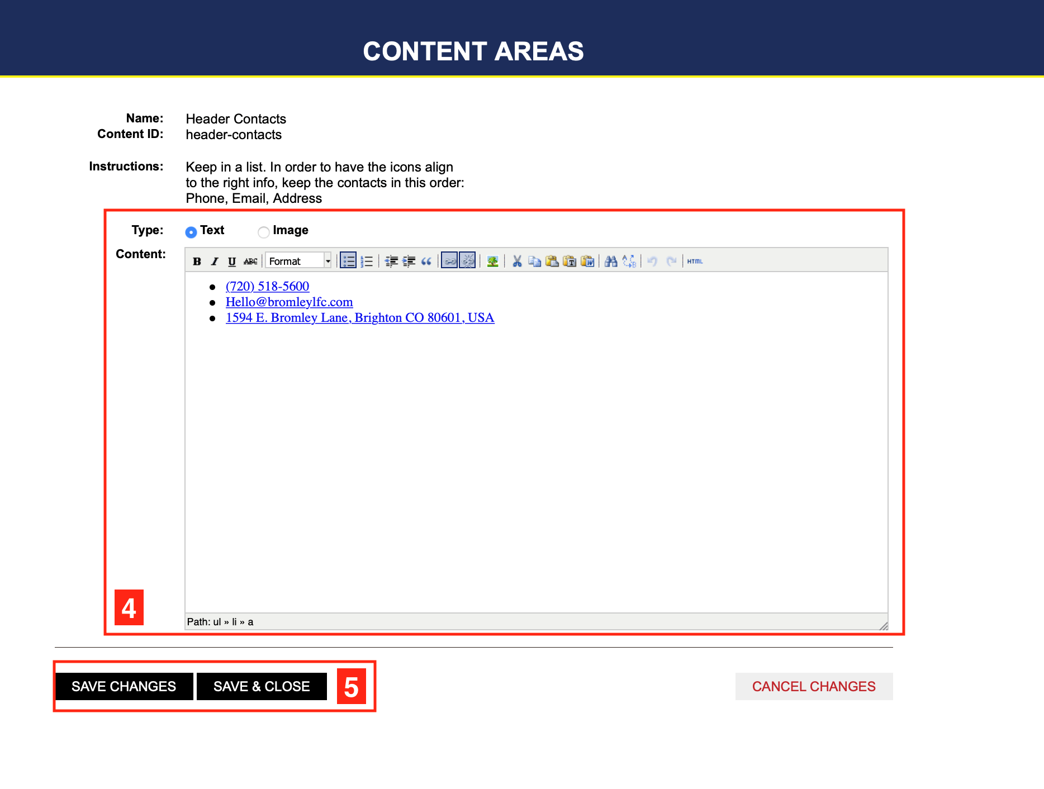Toggle bold formatting in the editor
The height and width of the screenshot is (789, 1044).
[x=197, y=261]
